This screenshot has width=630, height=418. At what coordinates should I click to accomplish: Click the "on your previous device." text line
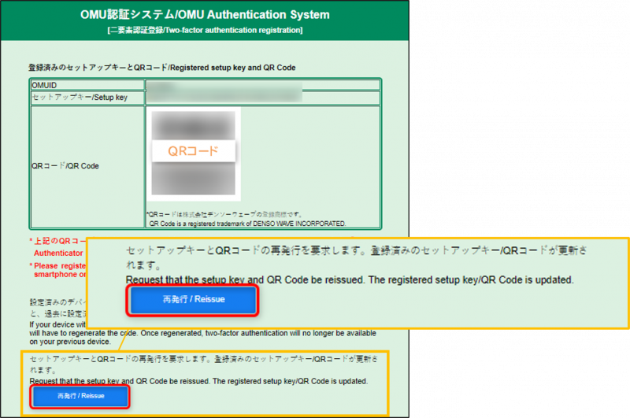click(x=70, y=342)
